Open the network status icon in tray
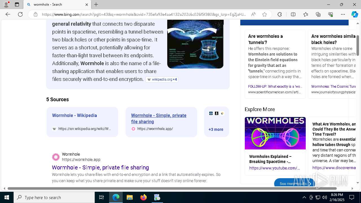 318,197
